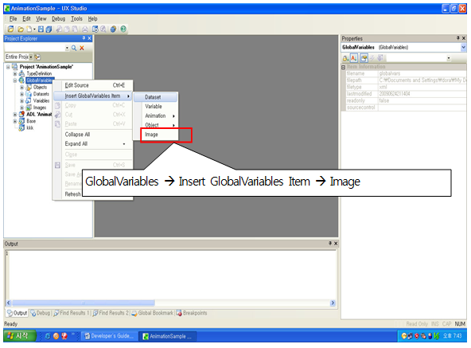The image size is (471, 348).
Task: Click the Output horizontal scrollbar thumb
Action: click(x=84, y=303)
